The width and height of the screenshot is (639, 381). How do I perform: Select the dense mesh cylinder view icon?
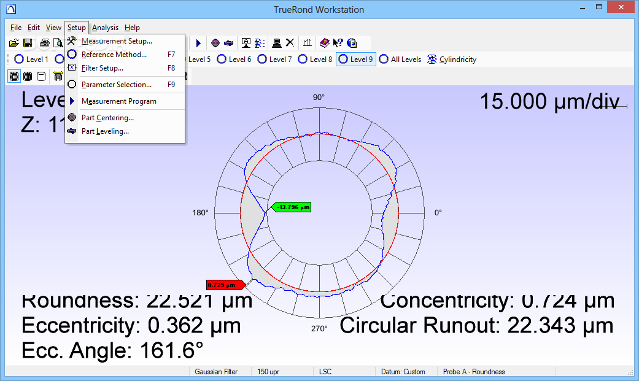pos(28,76)
